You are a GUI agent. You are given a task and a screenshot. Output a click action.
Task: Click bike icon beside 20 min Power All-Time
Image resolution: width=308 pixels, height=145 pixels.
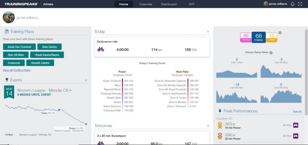coord(296,136)
